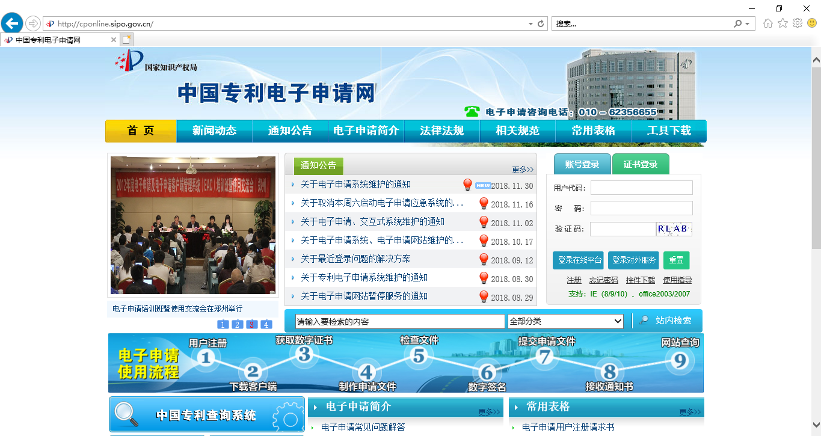Open the 工具下载 navigation item
The height and width of the screenshot is (436, 821).
tap(669, 131)
